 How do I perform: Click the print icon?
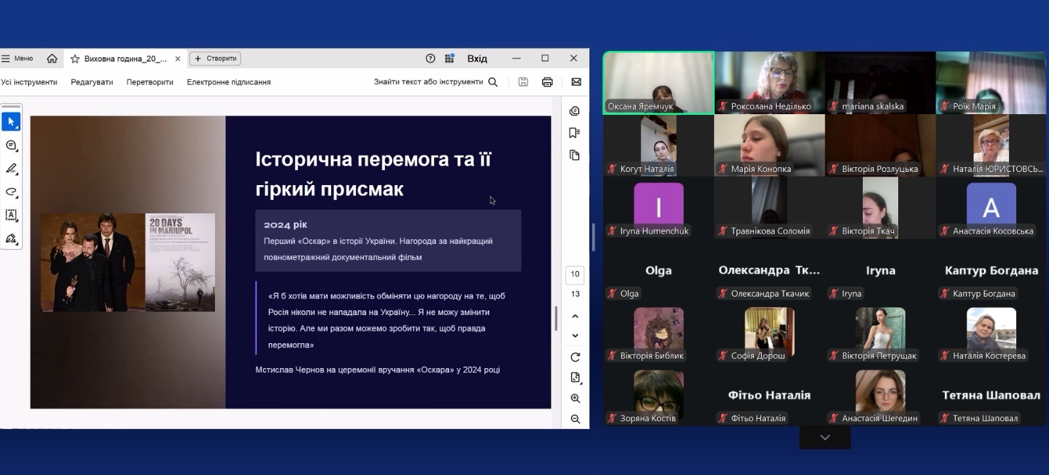(x=547, y=82)
